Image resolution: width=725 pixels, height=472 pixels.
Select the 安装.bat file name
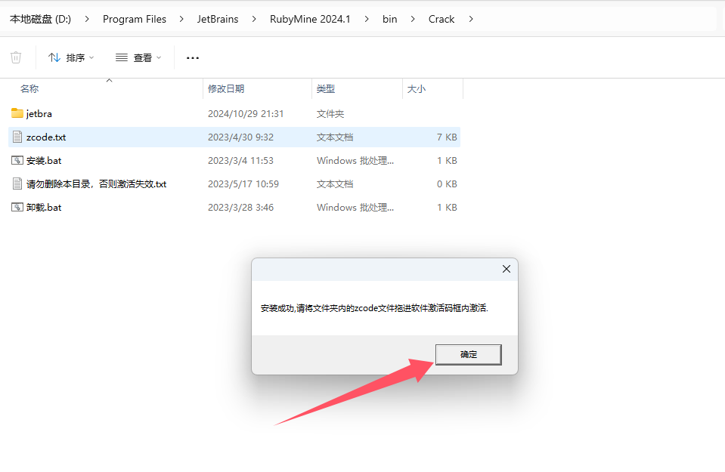[x=43, y=161]
